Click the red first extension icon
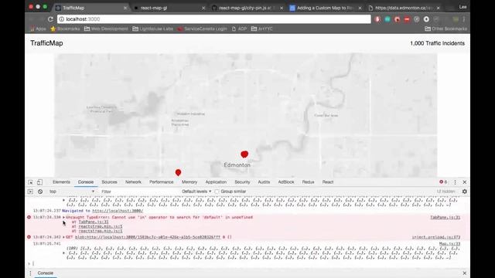495x278 pixels. pyautogui.click(x=377, y=19)
